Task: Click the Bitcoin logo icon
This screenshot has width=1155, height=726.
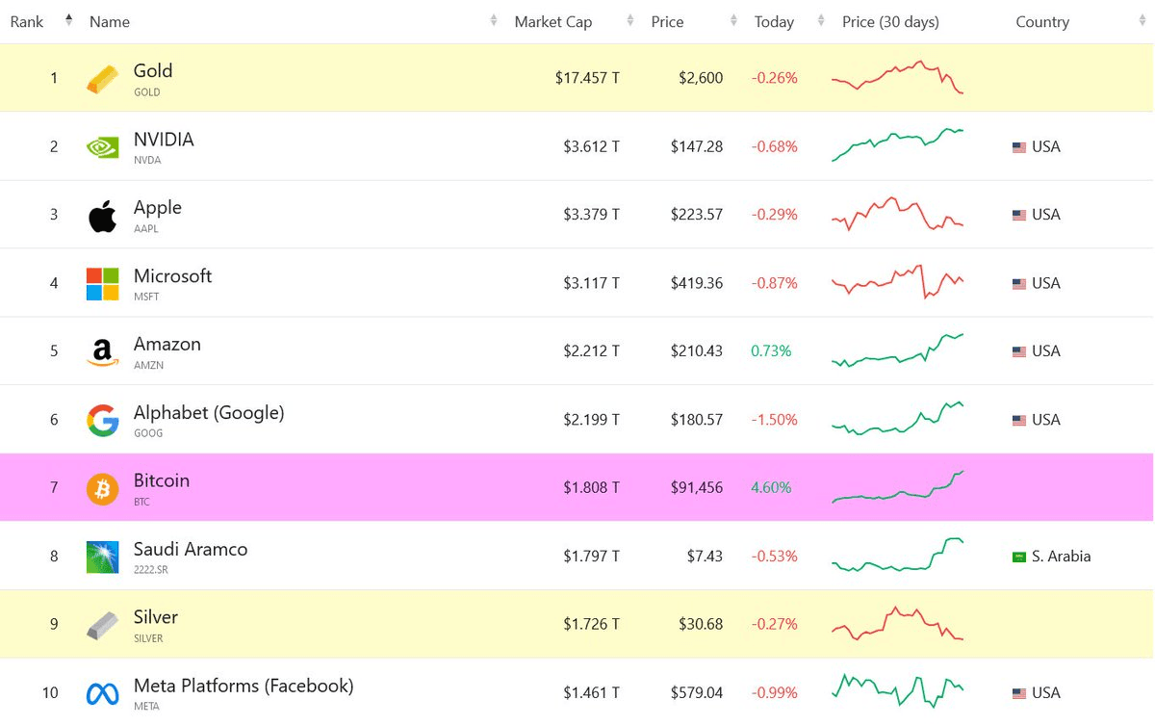Action: click(x=103, y=489)
